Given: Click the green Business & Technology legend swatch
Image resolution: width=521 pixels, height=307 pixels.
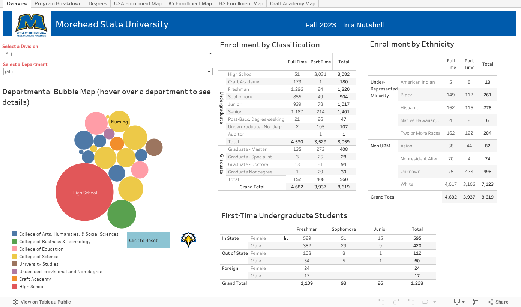Looking at the screenshot, I should (15, 241).
